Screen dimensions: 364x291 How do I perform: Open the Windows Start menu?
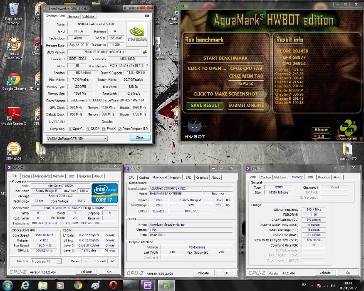(7, 285)
